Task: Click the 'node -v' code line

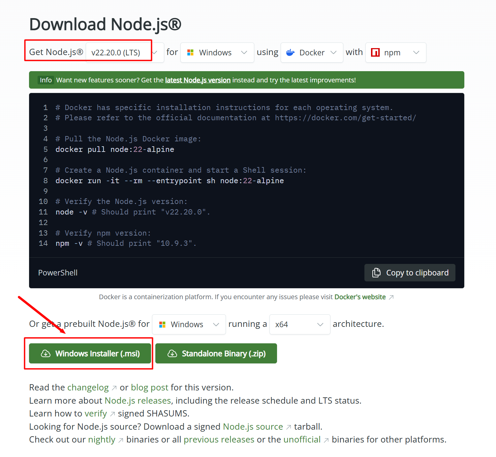Action: pyautogui.click(x=133, y=212)
